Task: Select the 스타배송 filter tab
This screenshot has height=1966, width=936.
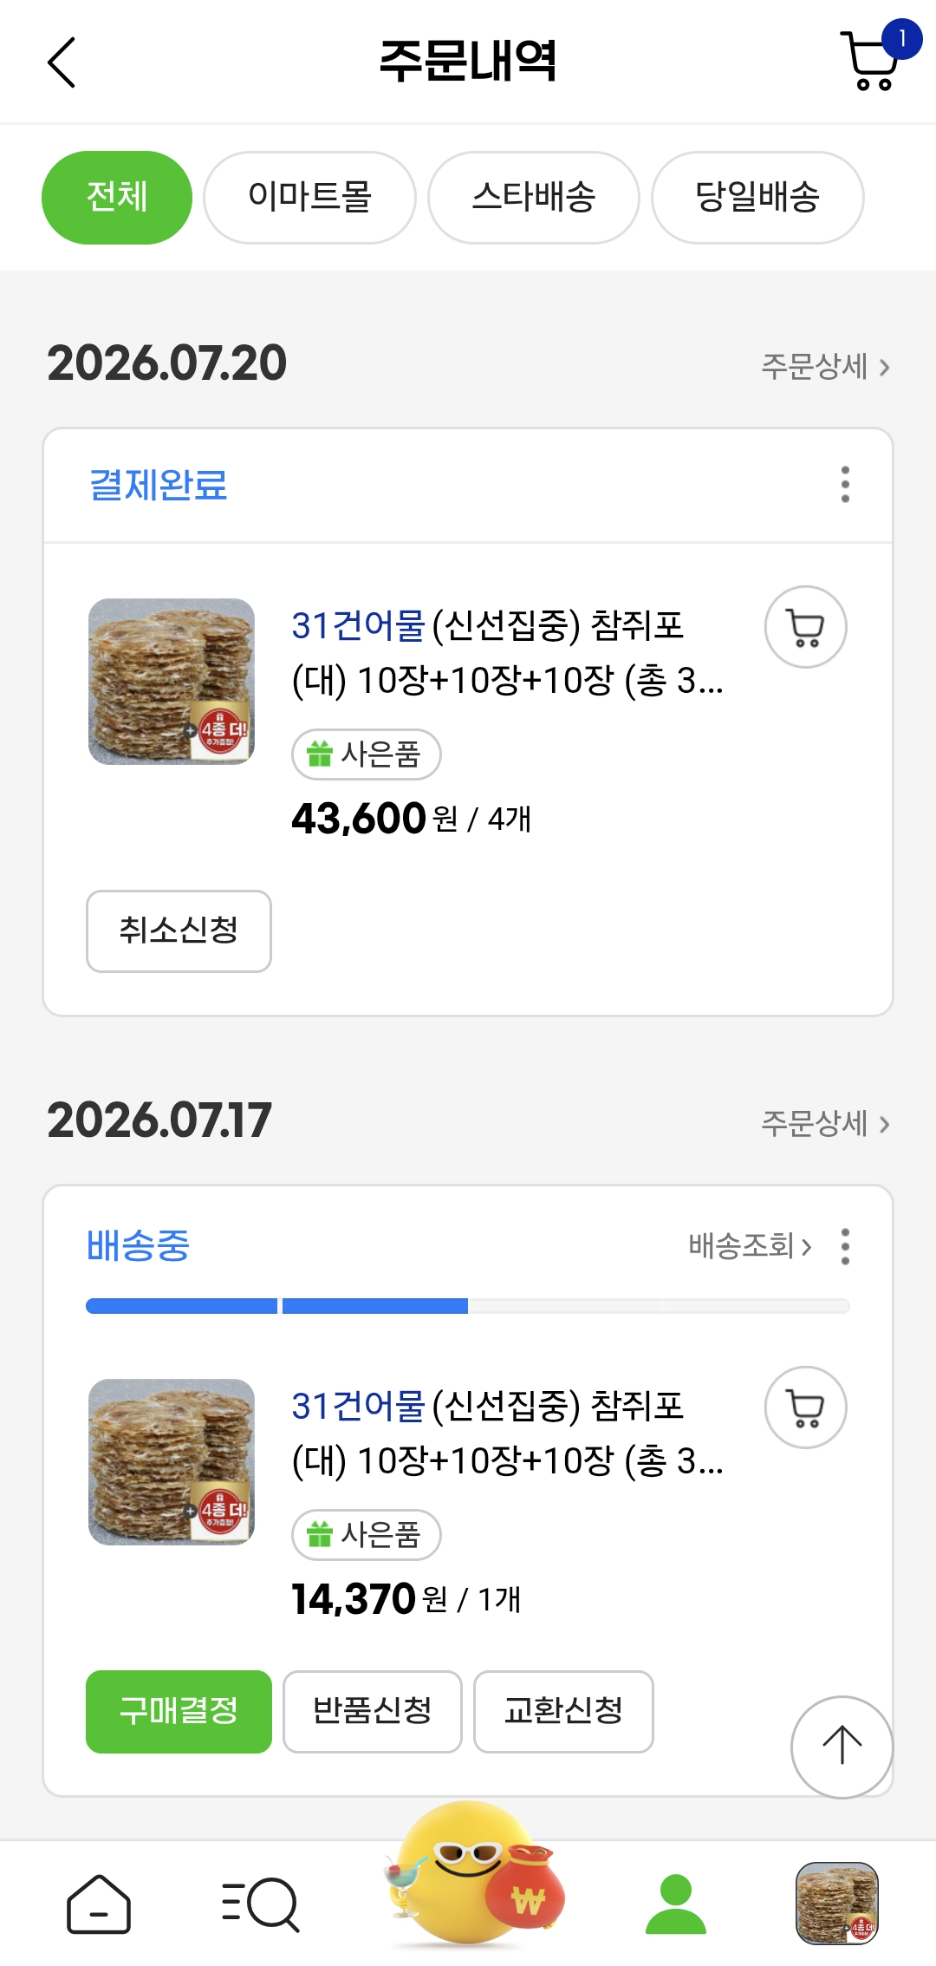Action: click(x=534, y=198)
